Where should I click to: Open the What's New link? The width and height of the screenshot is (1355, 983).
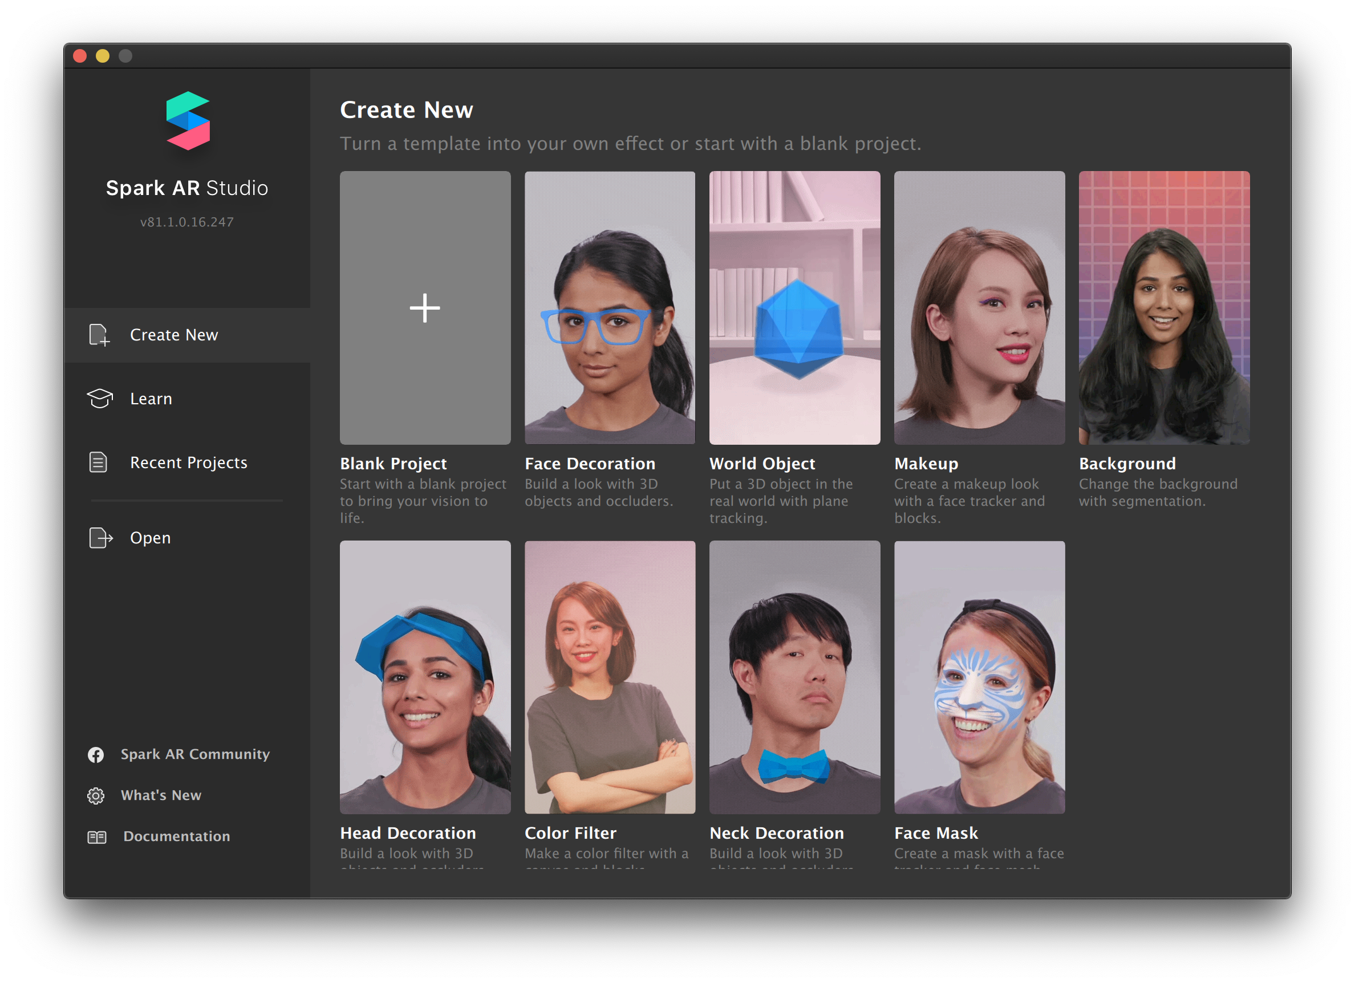pos(161,795)
